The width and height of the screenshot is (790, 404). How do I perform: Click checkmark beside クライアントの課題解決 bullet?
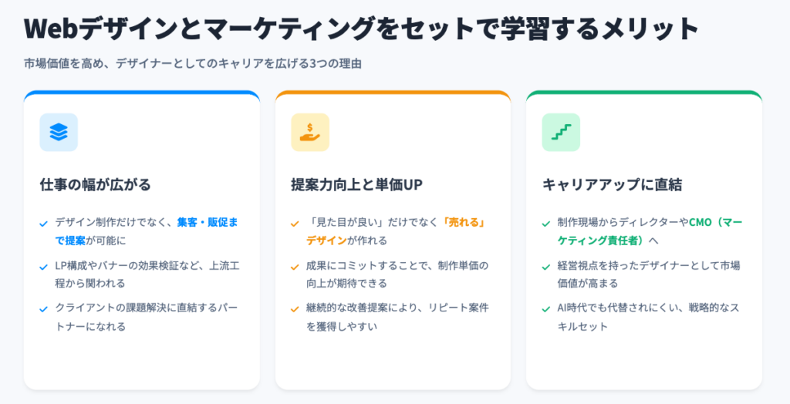click(44, 309)
